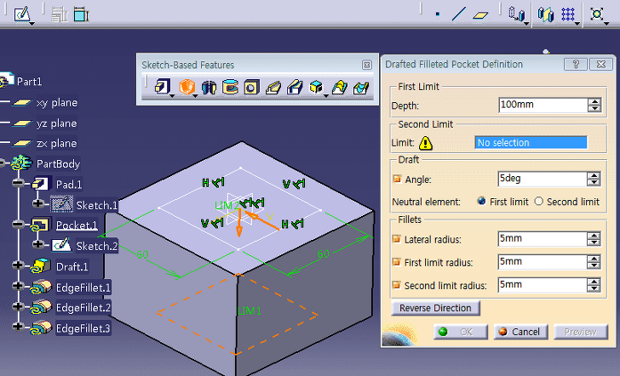This screenshot has width=620, height=376.
Task: Select zx plane in the tree
Action: pyautogui.click(x=56, y=143)
